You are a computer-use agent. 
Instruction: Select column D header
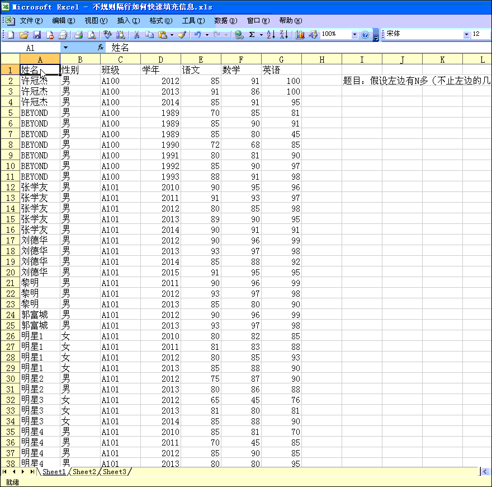160,59
